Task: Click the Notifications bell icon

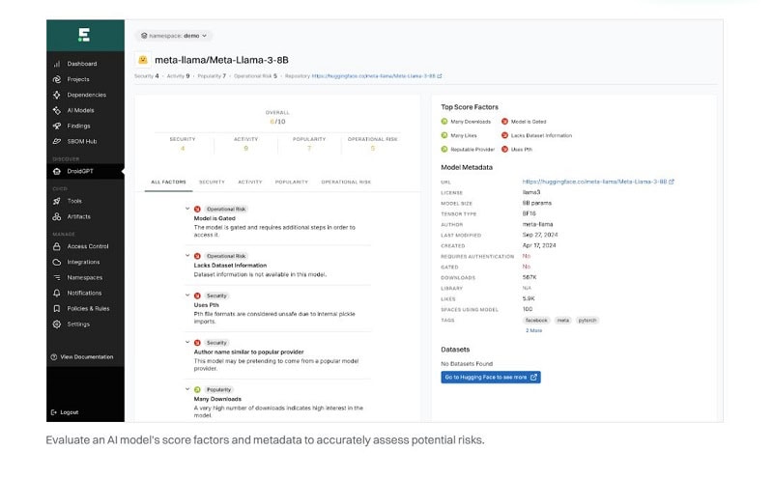Action: click(x=57, y=293)
